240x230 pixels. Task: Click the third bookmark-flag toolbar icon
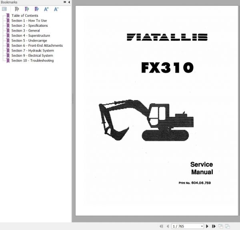tap(36, 9)
